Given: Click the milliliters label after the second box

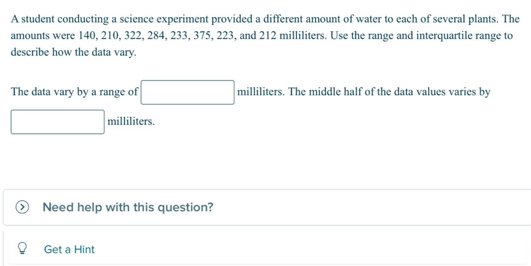Looking at the screenshot, I should click(x=131, y=121).
